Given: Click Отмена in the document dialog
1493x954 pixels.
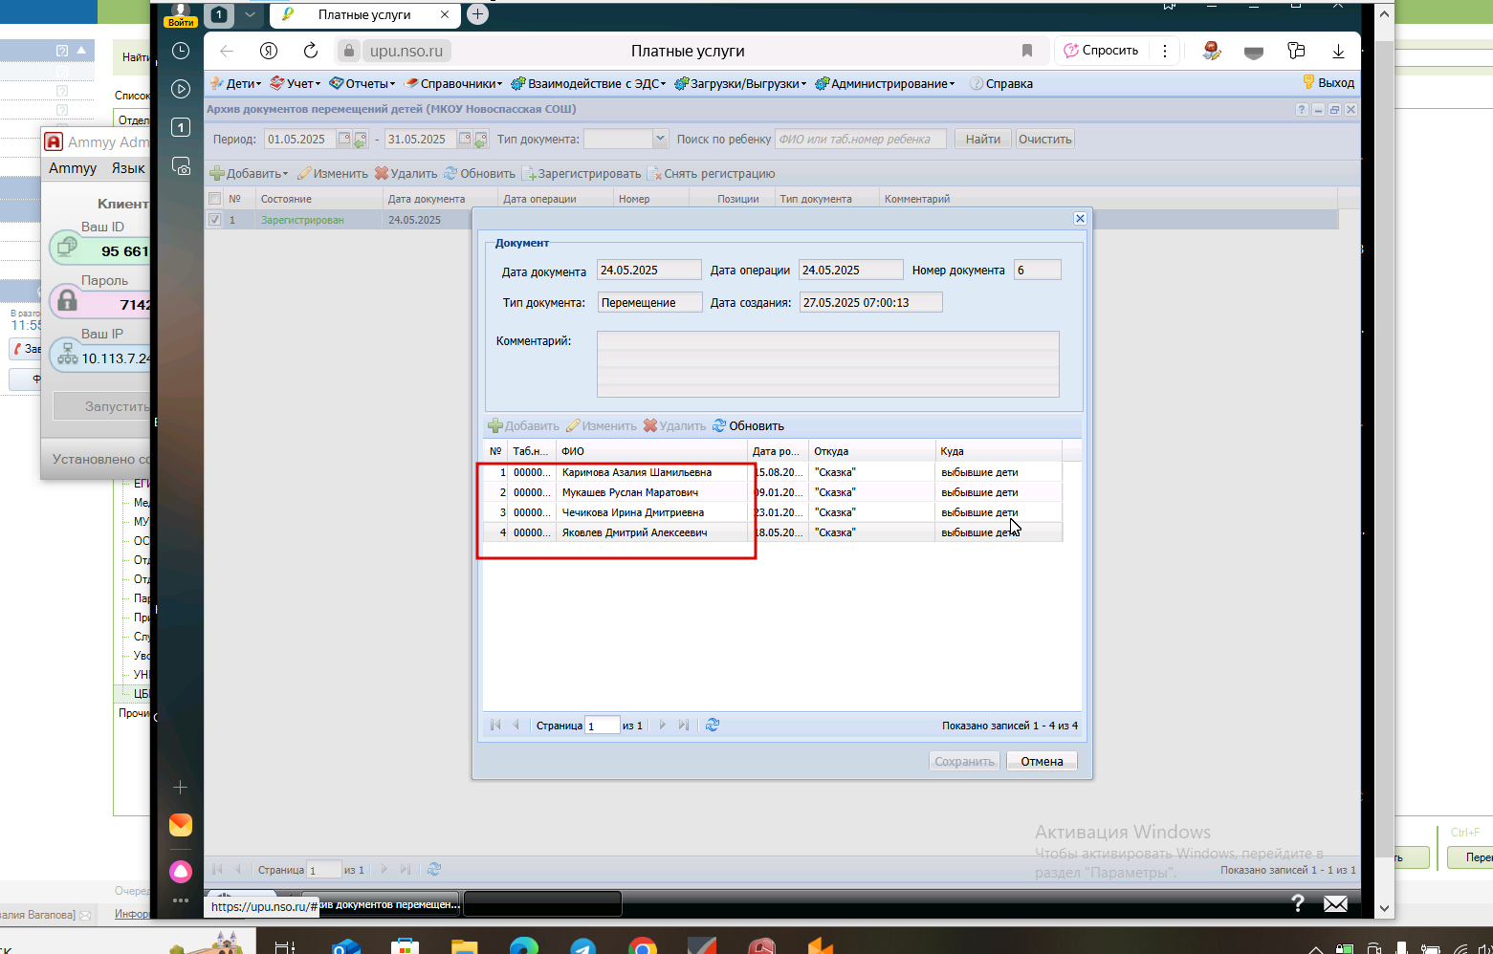Looking at the screenshot, I should pyautogui.click(x=1042, y=761).
